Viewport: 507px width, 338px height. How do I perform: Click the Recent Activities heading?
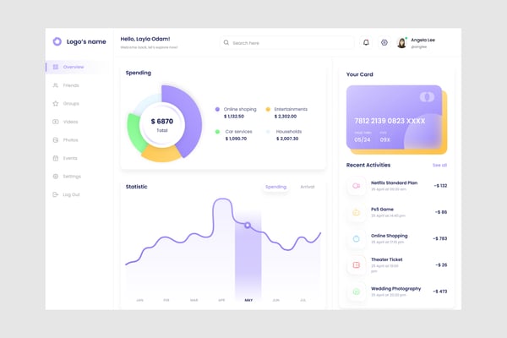368,165
